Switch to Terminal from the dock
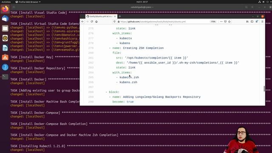Viewport: 272px width, 153px height. click(5, 76)
